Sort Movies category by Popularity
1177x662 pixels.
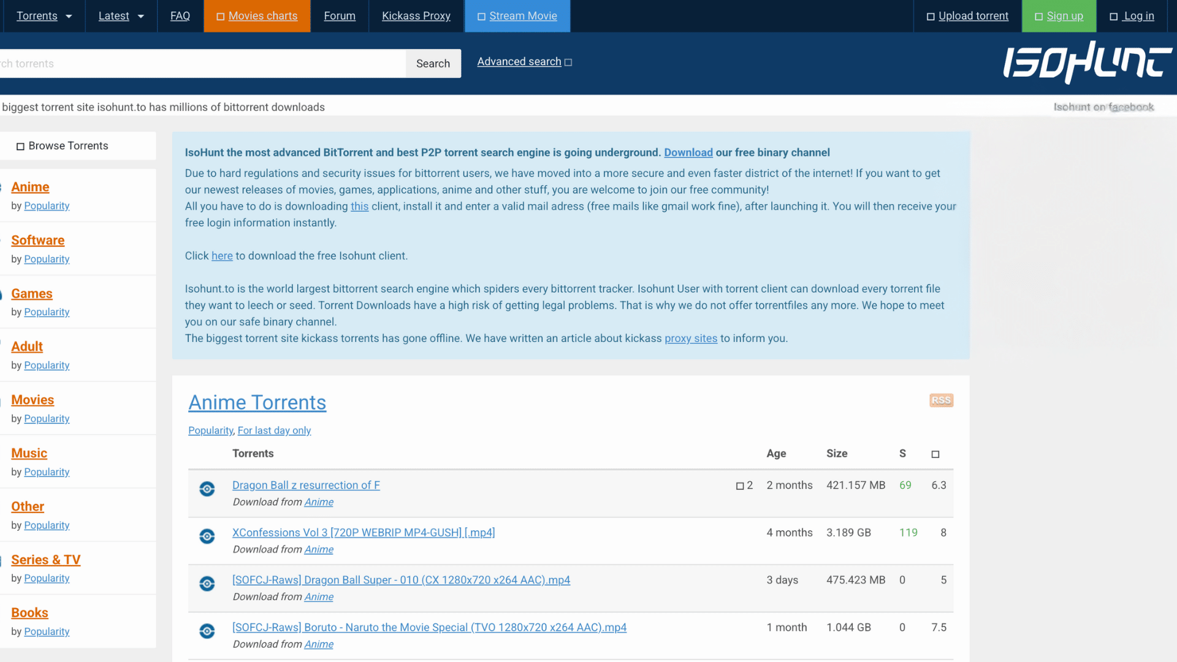(47, 419)
